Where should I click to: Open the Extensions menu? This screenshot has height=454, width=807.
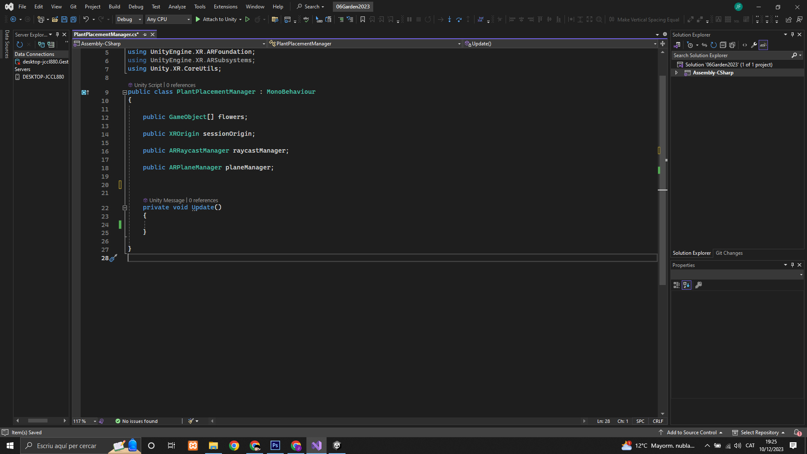(225, 7)
